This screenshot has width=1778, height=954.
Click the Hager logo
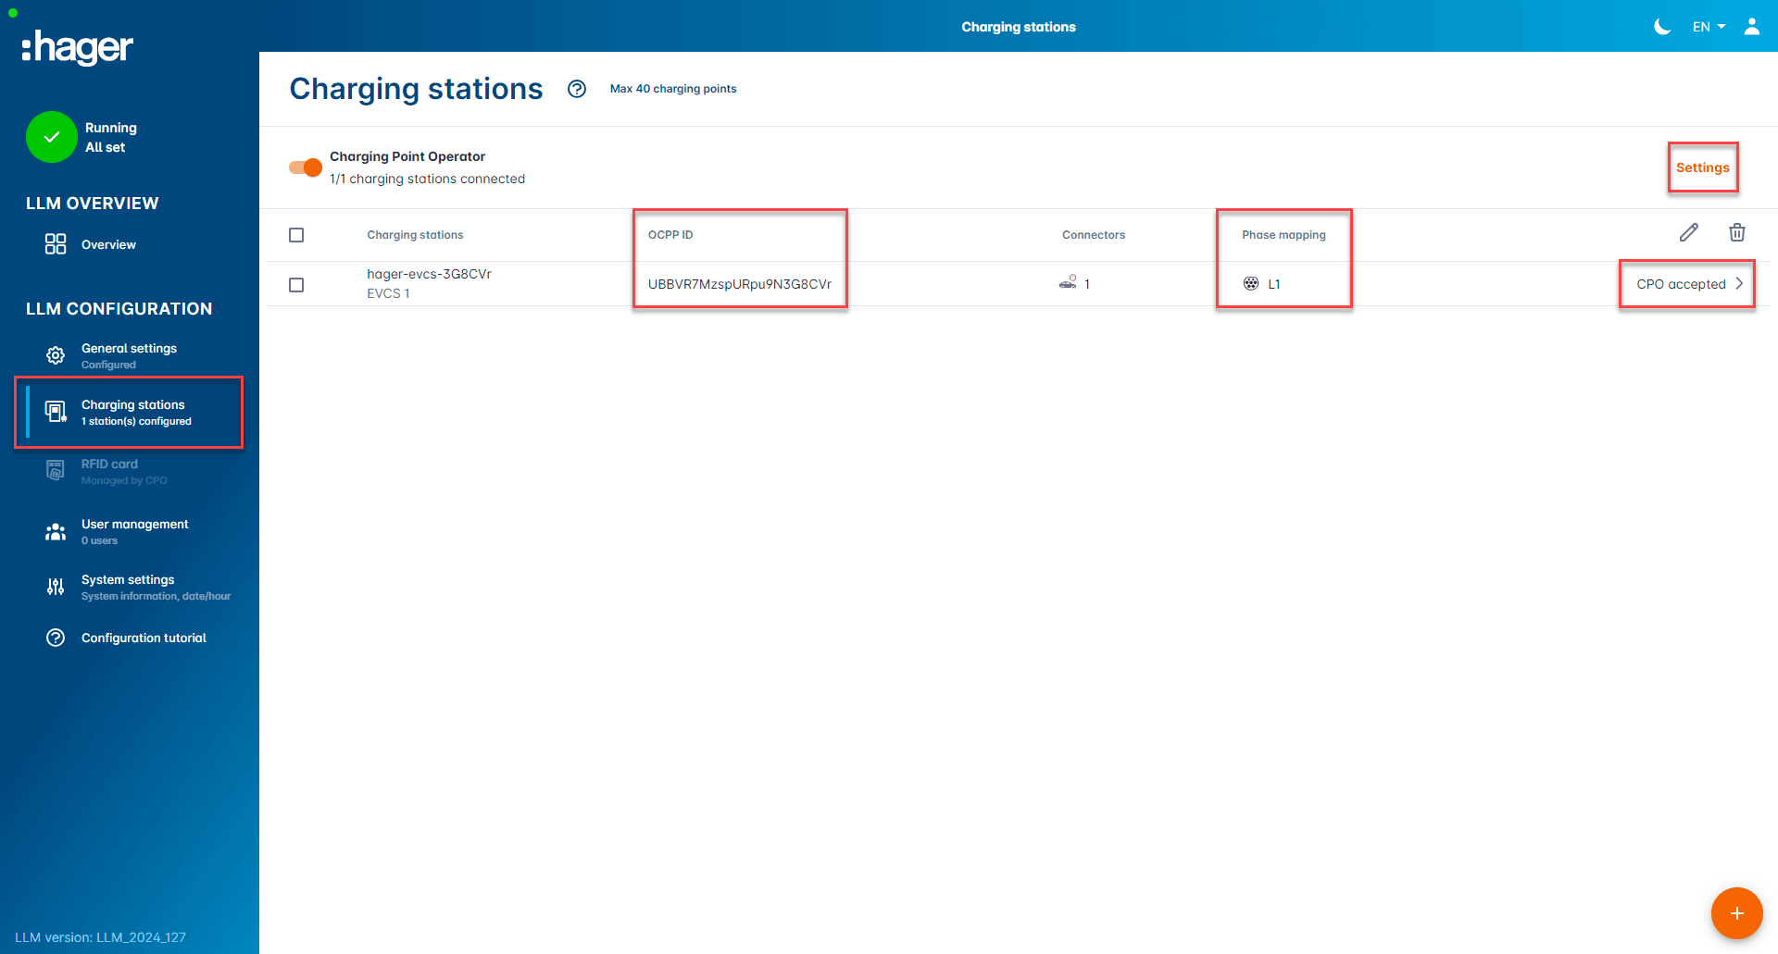tap(78, 47)
